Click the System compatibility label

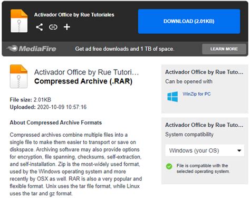tap(189, 135)
